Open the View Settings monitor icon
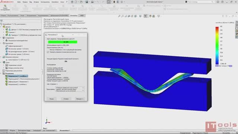 click(x=159, y=16)
